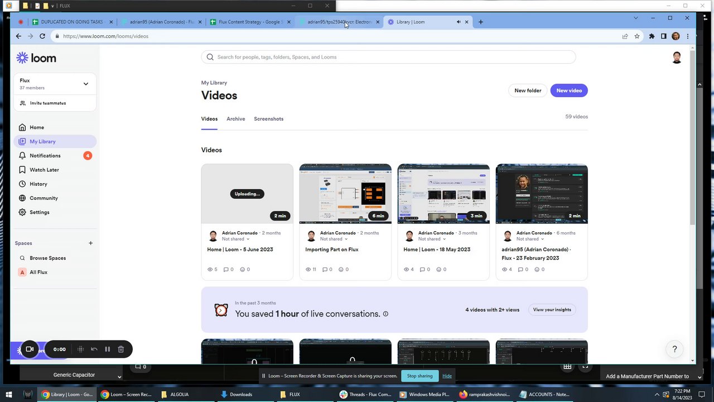714x402 pixels.
Task: Click the New video button
Action: [569, 90]
